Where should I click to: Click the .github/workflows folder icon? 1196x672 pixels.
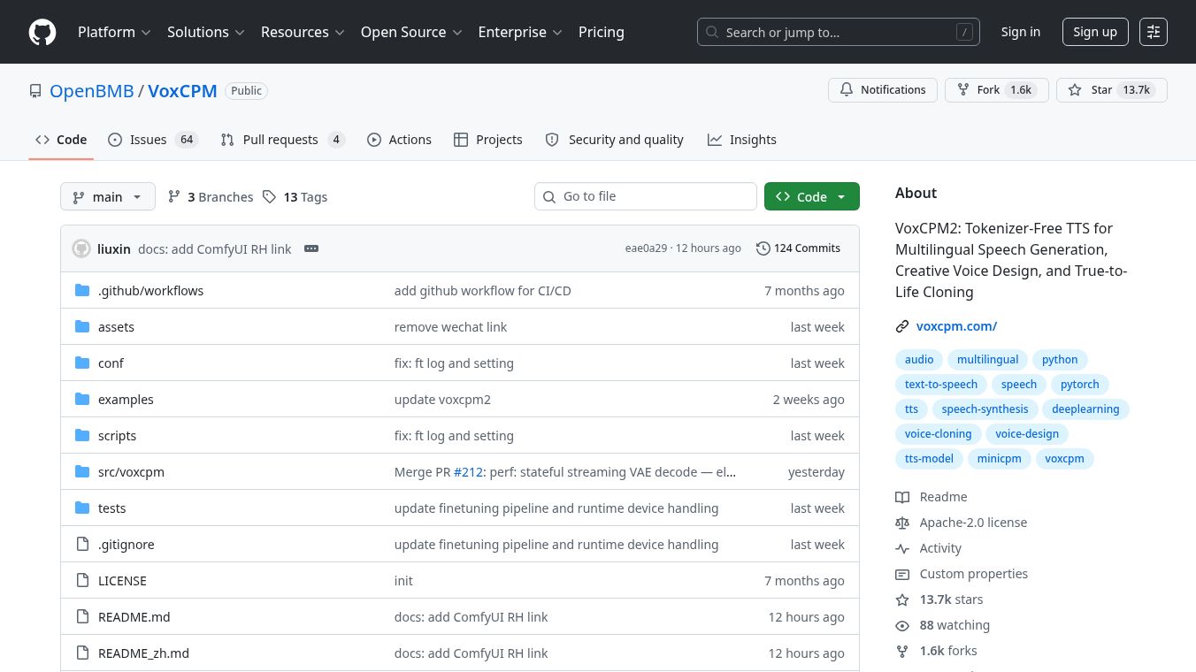tap(83, 291)
